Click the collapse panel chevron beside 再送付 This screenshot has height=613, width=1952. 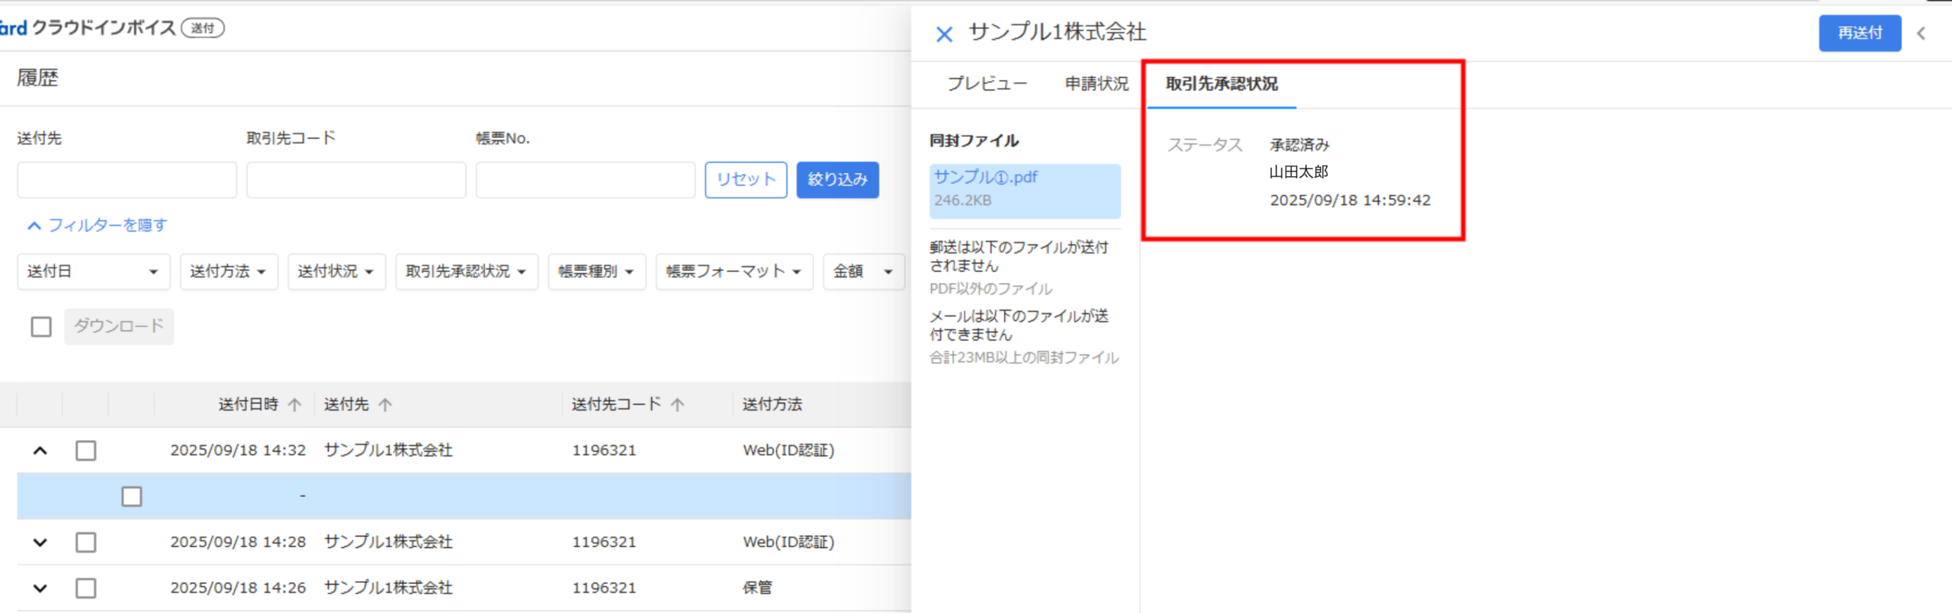pos(1921,34)
